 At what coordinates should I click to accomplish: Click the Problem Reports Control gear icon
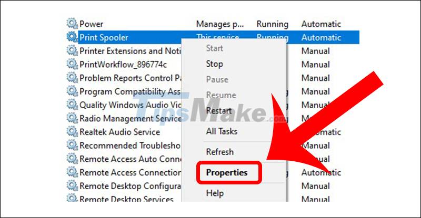click(x=72, y=78)
